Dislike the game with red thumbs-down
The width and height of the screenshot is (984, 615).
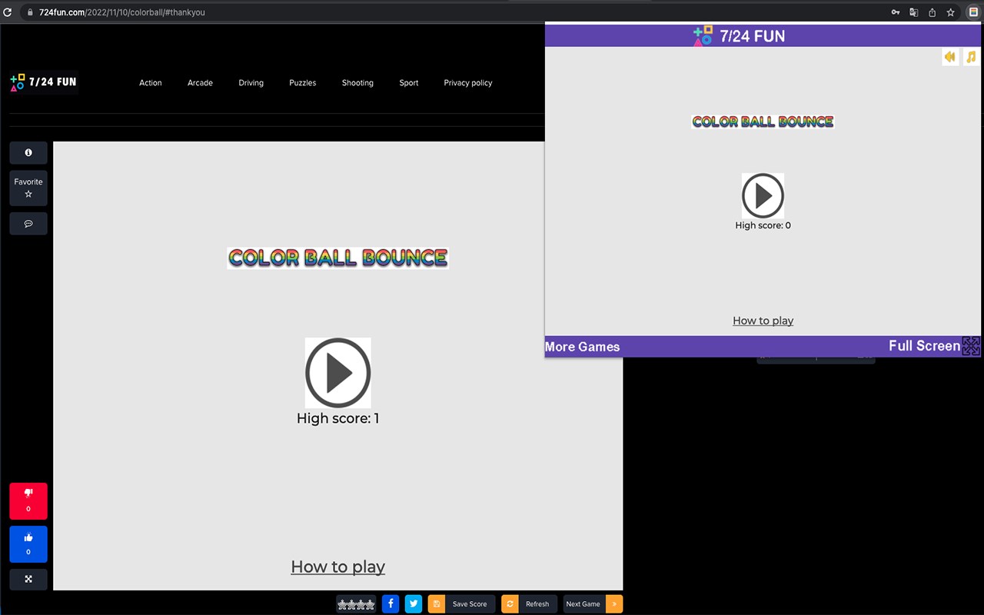pos(28,501)
